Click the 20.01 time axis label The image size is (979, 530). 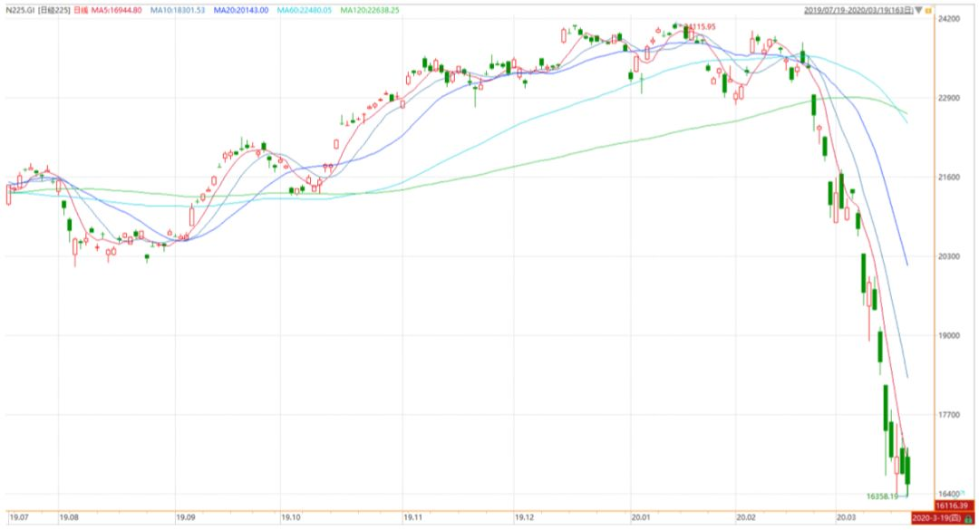pos(641,517)
